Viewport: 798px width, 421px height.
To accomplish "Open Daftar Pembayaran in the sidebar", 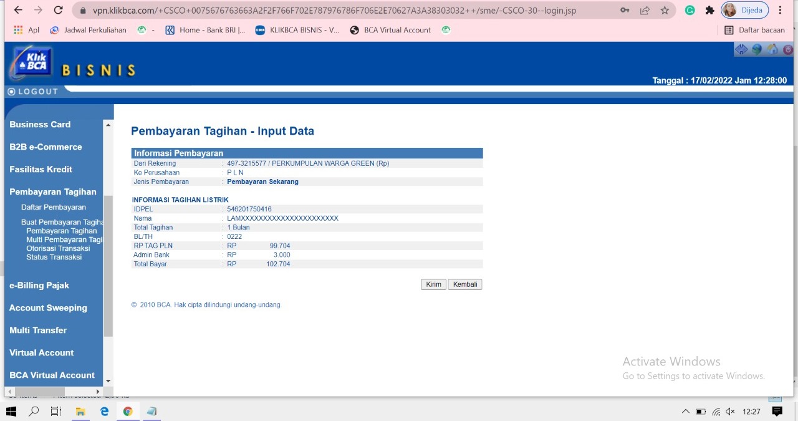I will (x=54, y=207).
